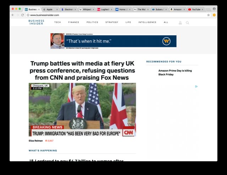The width and height of the screenshot is (227, 175).
Task: Close the Amazon tab
Action: pos(184,10)
